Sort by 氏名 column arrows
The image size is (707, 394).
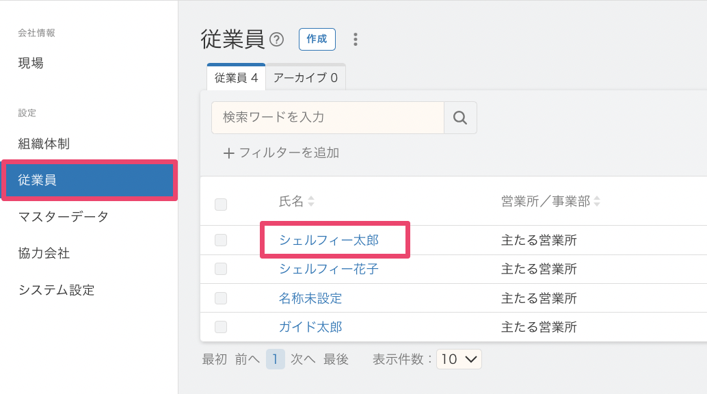(312, 202)
